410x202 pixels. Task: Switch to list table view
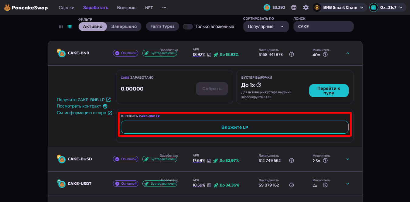coord(70,27)
